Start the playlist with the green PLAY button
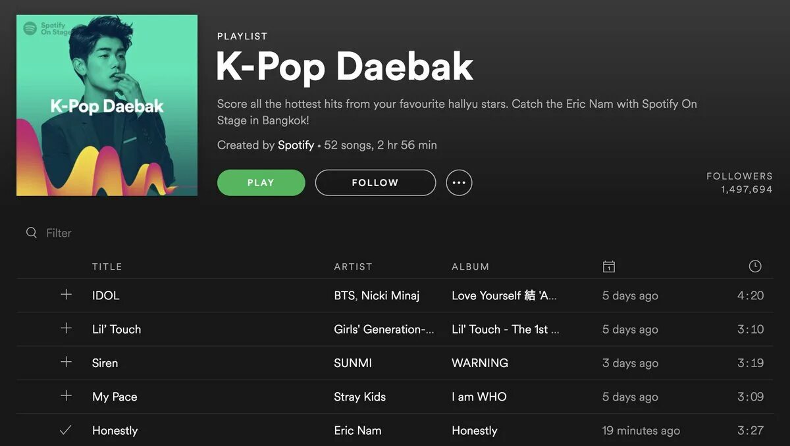This screenshot has height=446, width=790. pyautogui.click(x=261, y=183)
